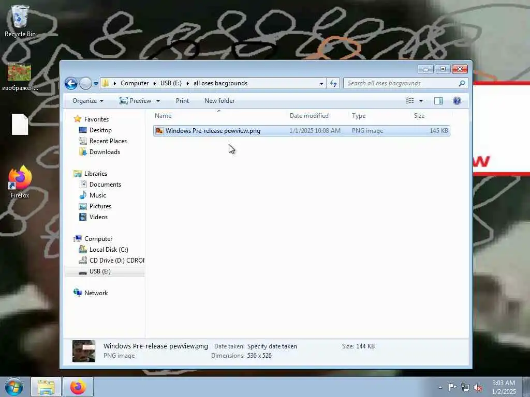This screenshot has height=397, width=530.
Task: Open the muted volume tray icon
Action: point(478,388)
